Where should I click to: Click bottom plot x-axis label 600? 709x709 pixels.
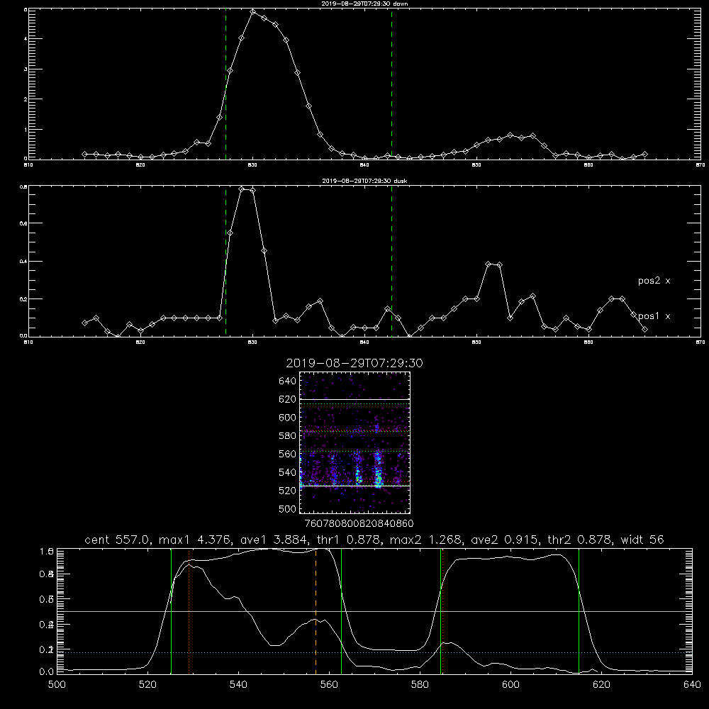[511, 685]
